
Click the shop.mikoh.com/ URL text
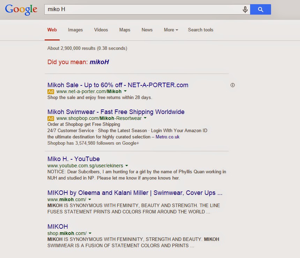click(67, 233)
